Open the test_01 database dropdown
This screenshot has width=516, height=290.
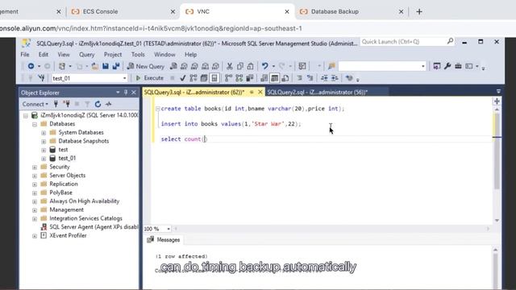click(124, 78)
